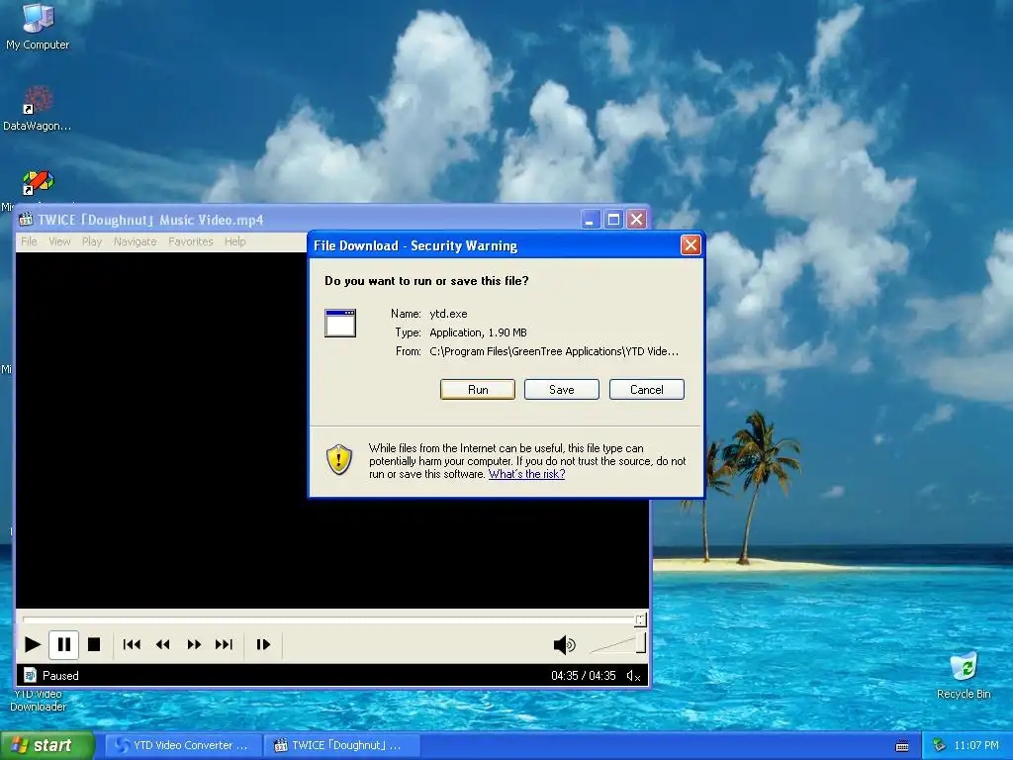Click the file icon beside Paused status
Image resolution: width=1013 pixels, height=760 pixels.
[x=30, y=675]
